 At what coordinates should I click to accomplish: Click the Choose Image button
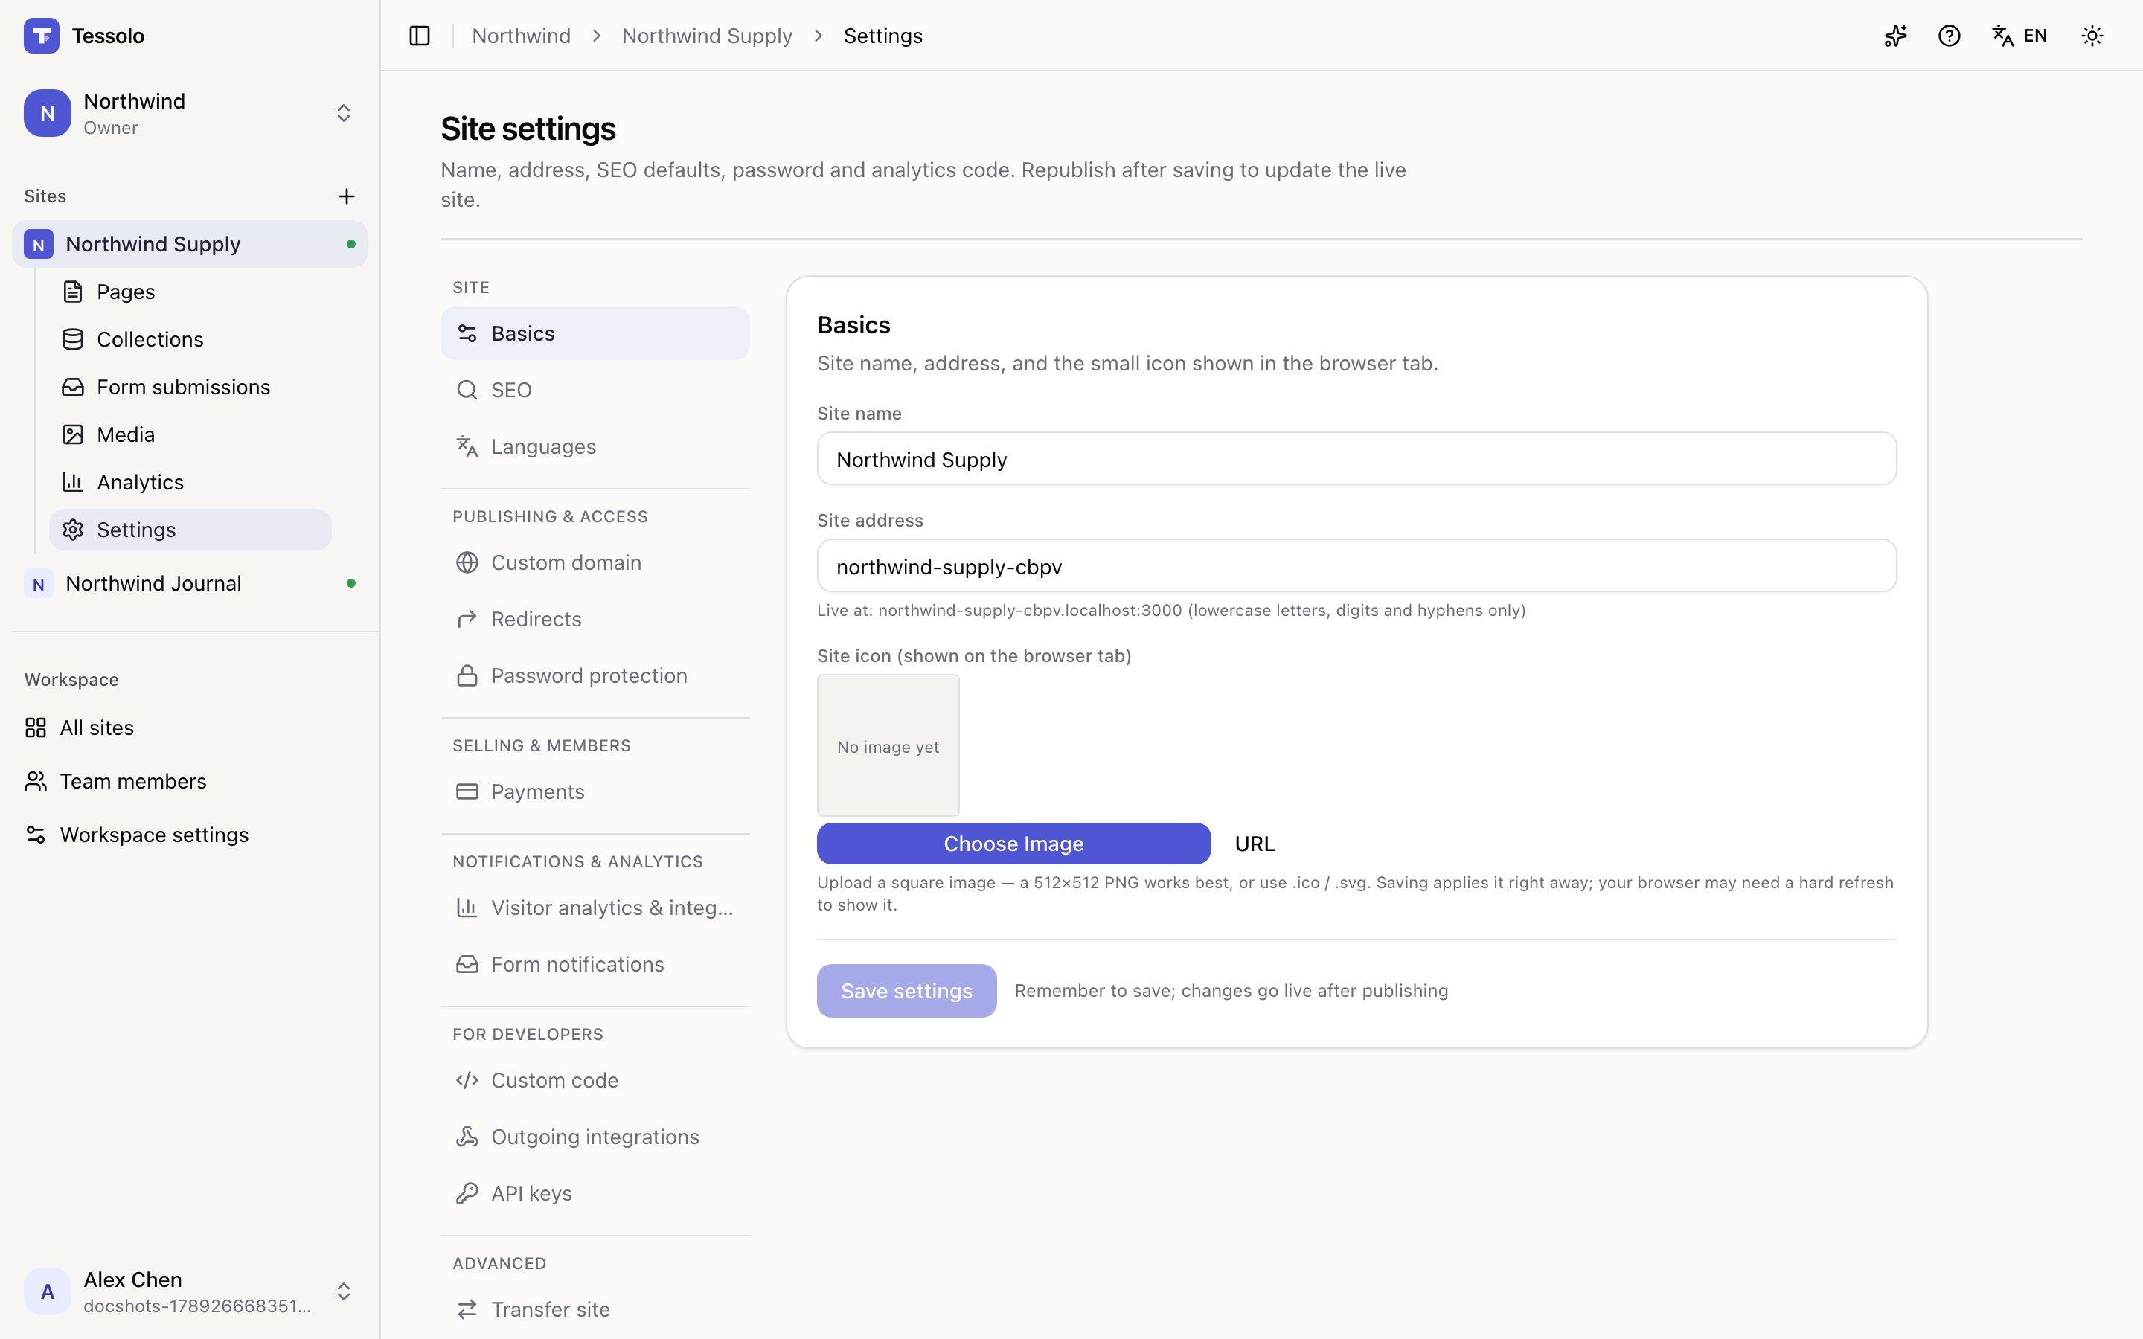[1014, 844]
